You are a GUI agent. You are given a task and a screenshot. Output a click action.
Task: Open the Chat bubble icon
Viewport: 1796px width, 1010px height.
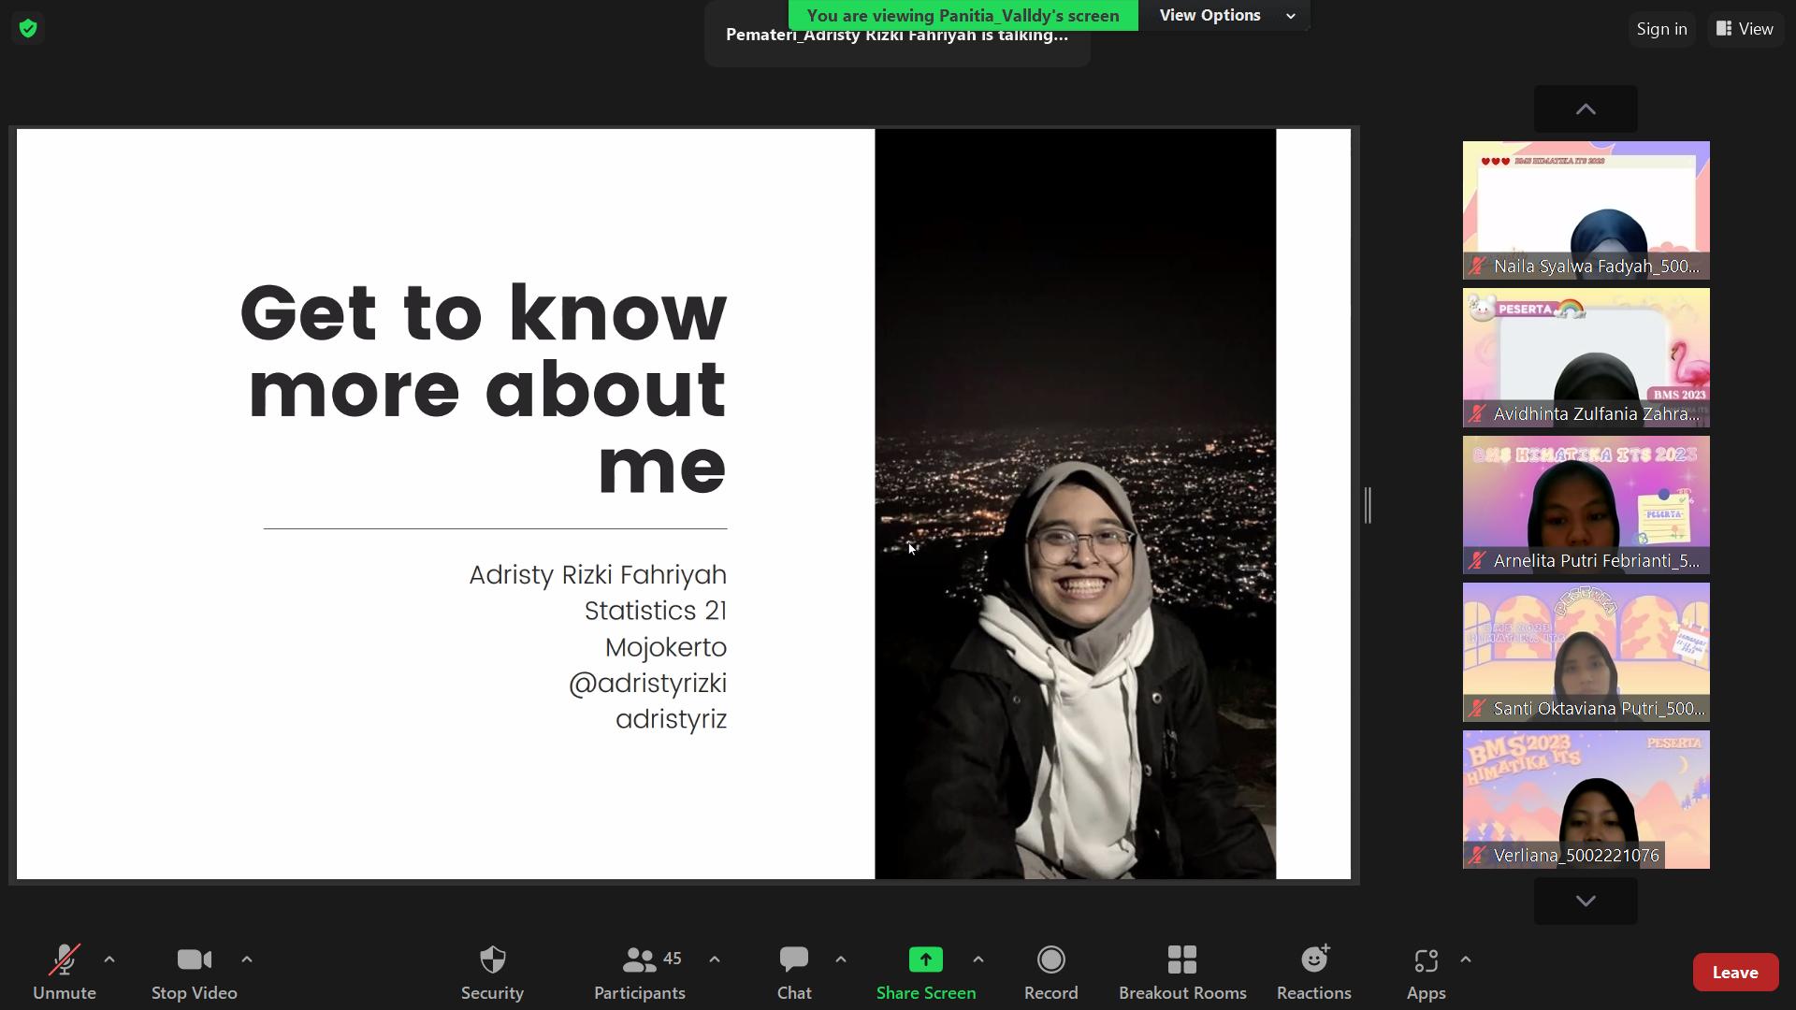pos(793,960)
